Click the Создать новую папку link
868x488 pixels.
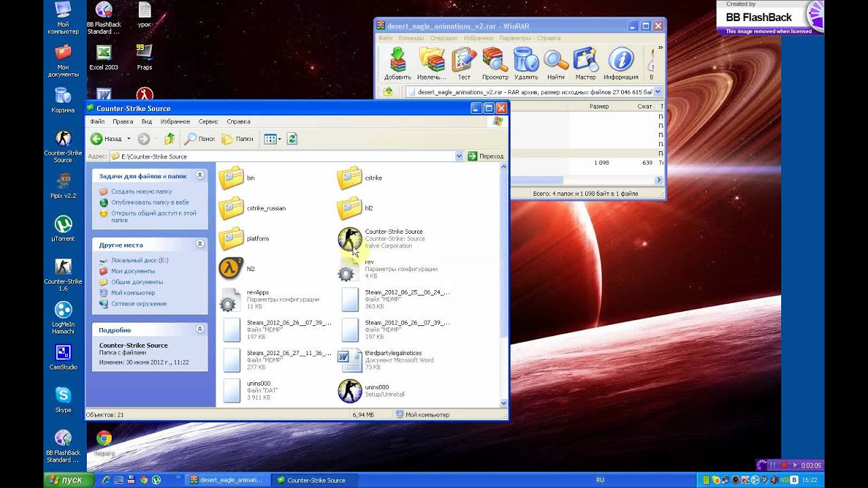[142, 192]
